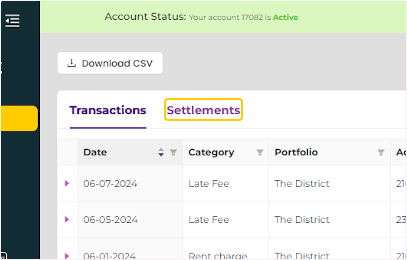Select the Transactions tab
Screen dimensions: 407x260
[108, 110]
